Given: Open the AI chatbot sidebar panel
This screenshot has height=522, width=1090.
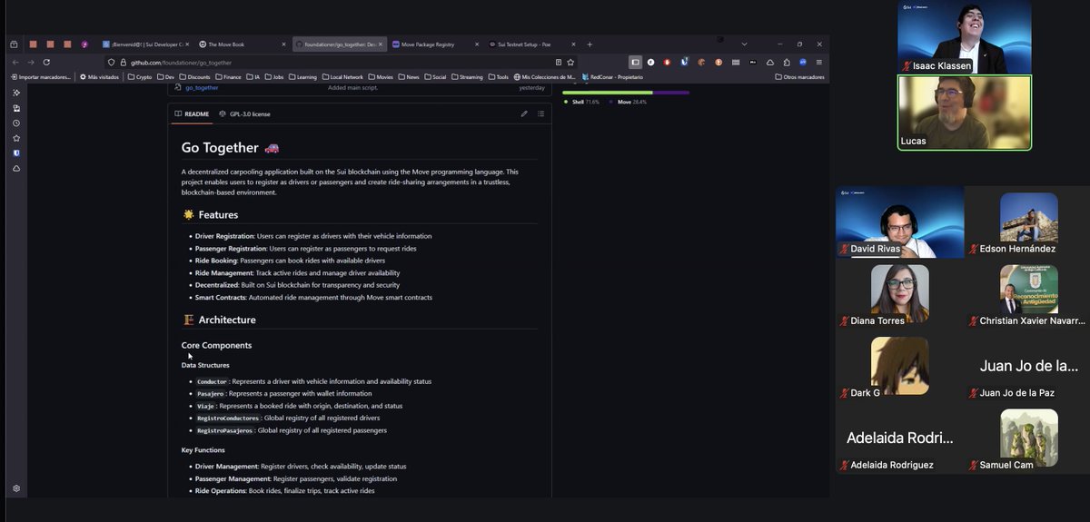Looking at the screenshot, I should [x=16, y=93].
